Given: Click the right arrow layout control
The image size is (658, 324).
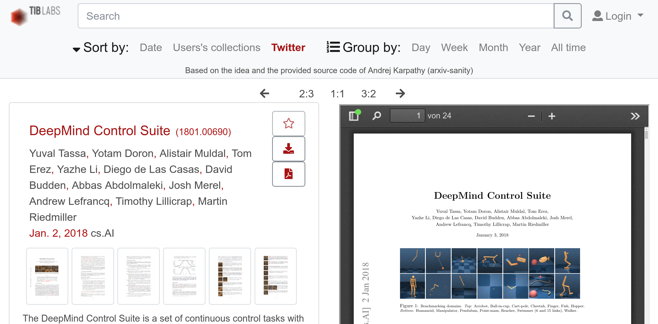Looking at the screenshot, I should tap(400, 93).
